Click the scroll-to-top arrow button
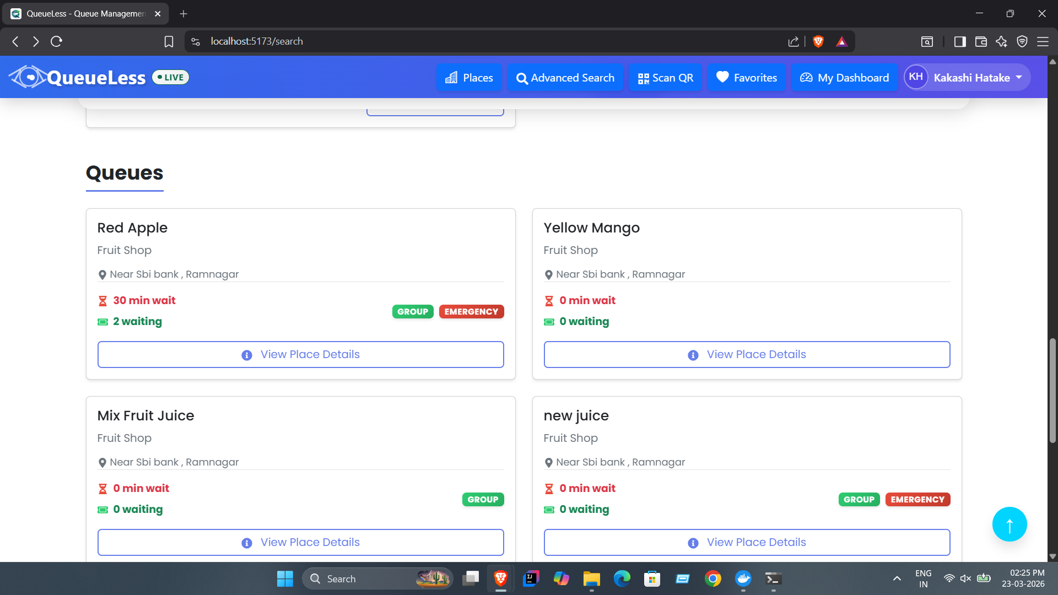 coord(1009,524)
